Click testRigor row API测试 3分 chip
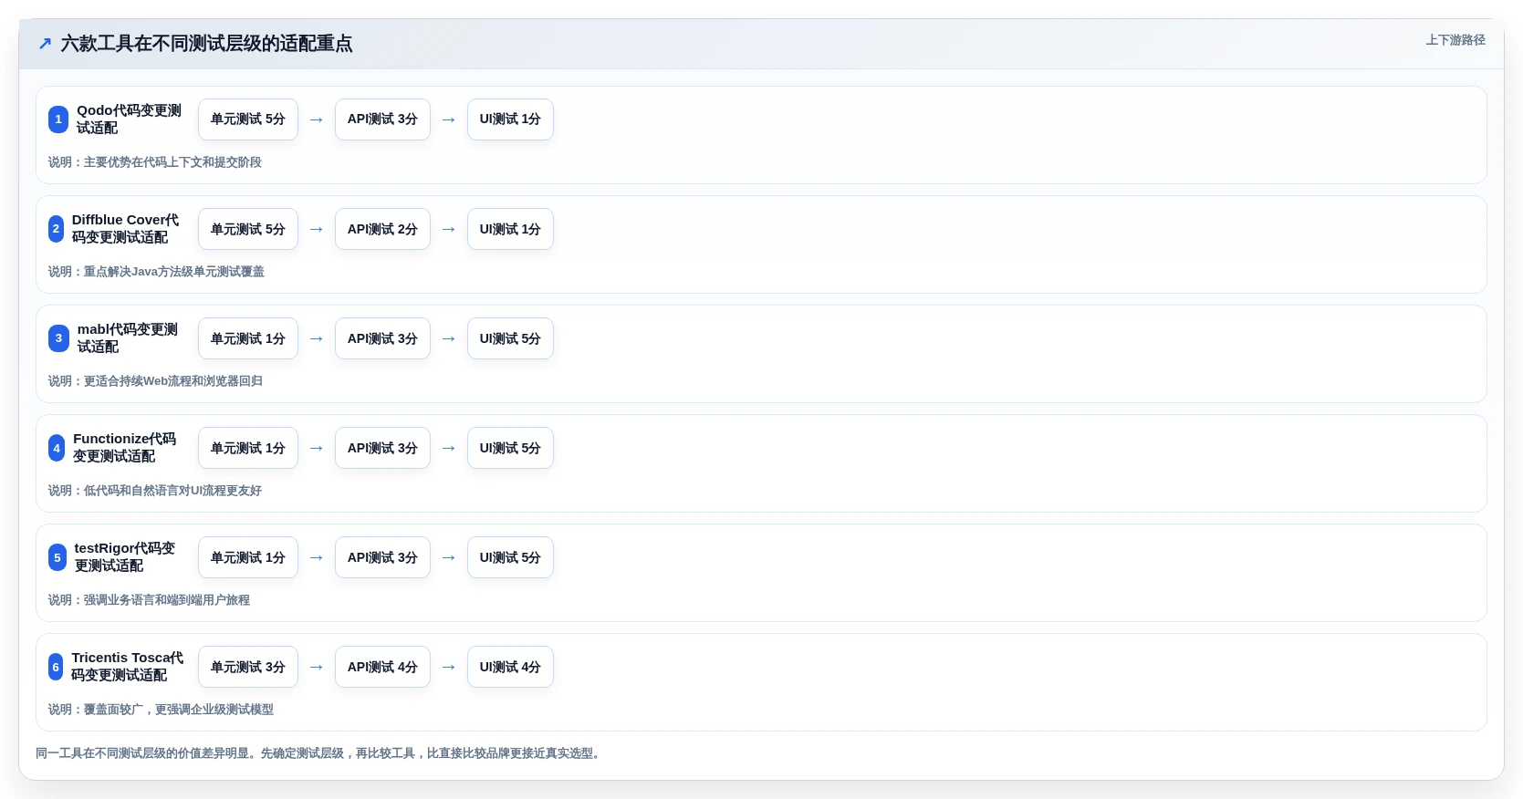Screen dimensions: 1523x799 click(x=382, y=557)
